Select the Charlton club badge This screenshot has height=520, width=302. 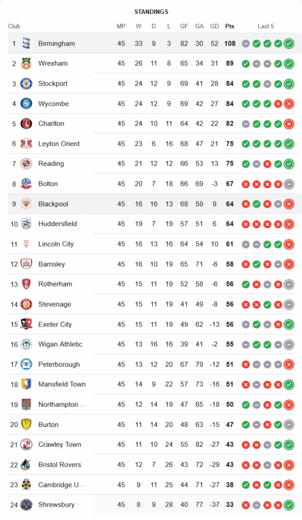pyautogui.click(x=26, y=124)
